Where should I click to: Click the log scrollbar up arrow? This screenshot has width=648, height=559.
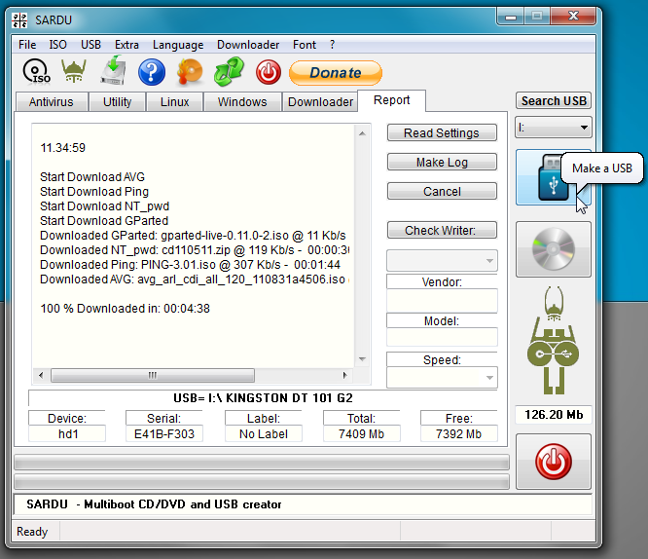point(362,133)
